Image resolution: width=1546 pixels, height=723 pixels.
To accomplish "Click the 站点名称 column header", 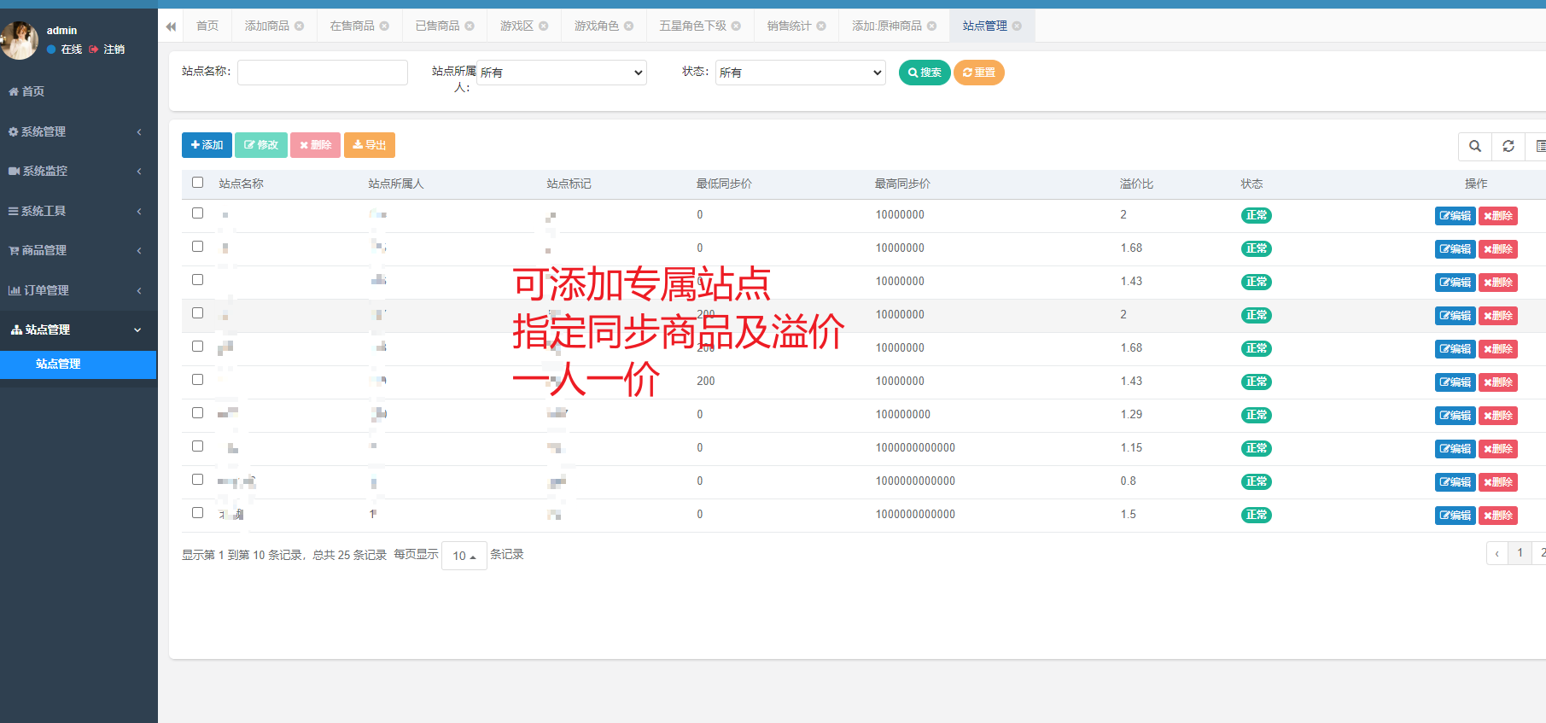I will (x=242, y=184).
